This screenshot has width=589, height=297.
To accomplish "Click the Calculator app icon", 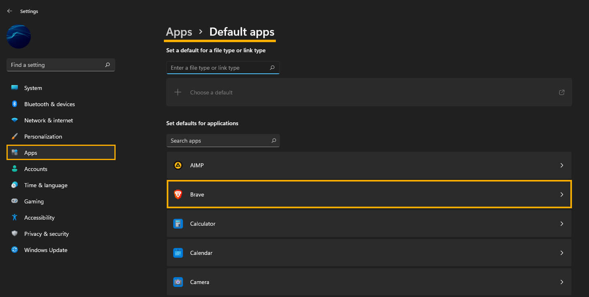I will pos(178,224).
